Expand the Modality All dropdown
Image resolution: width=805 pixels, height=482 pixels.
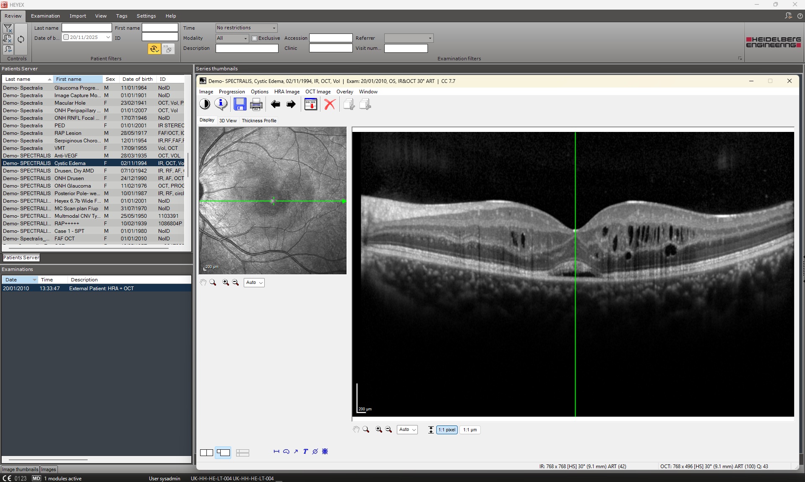click(x=232, y=38)
